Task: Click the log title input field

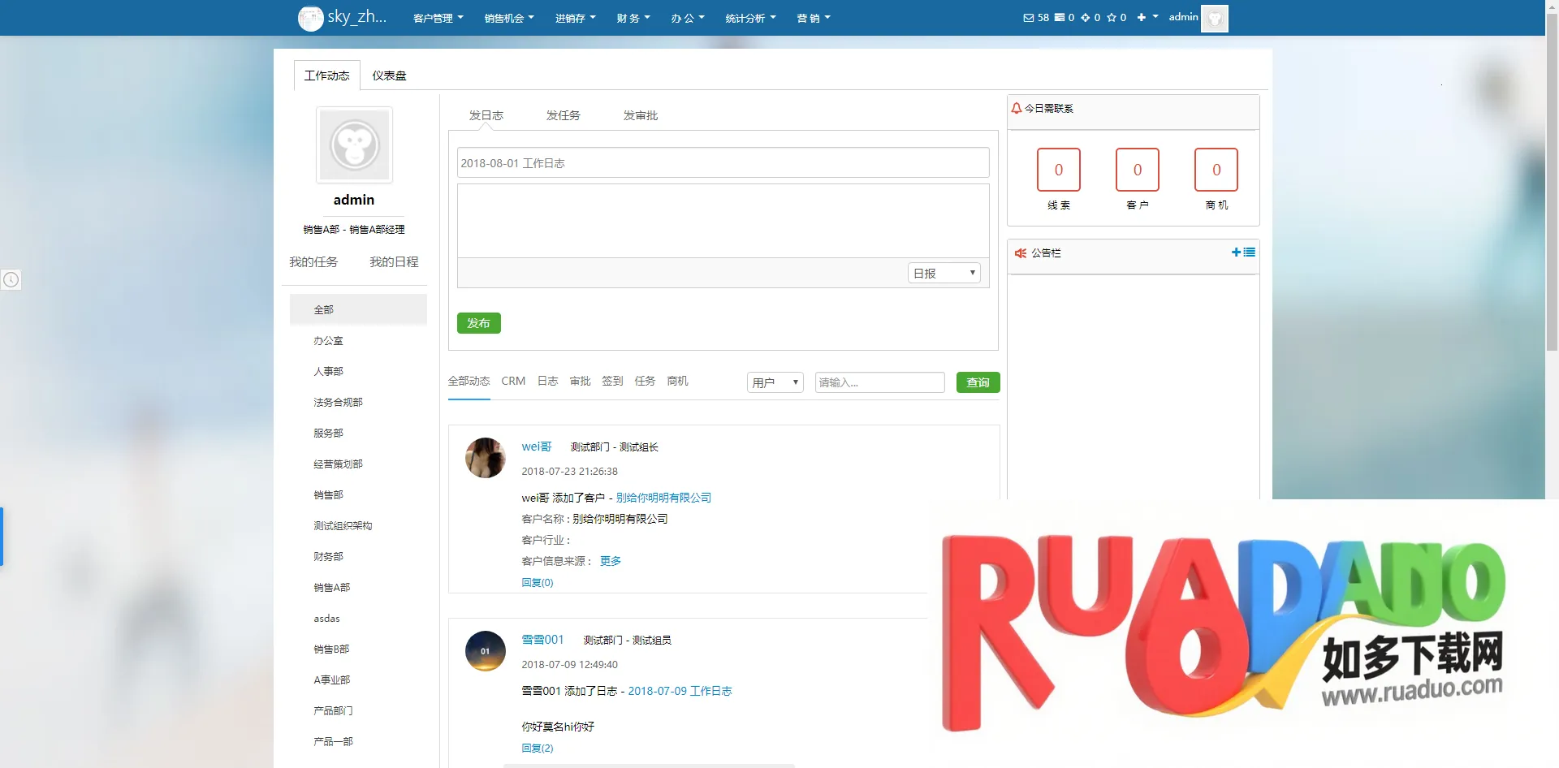Action: click(x=723, y=163)
